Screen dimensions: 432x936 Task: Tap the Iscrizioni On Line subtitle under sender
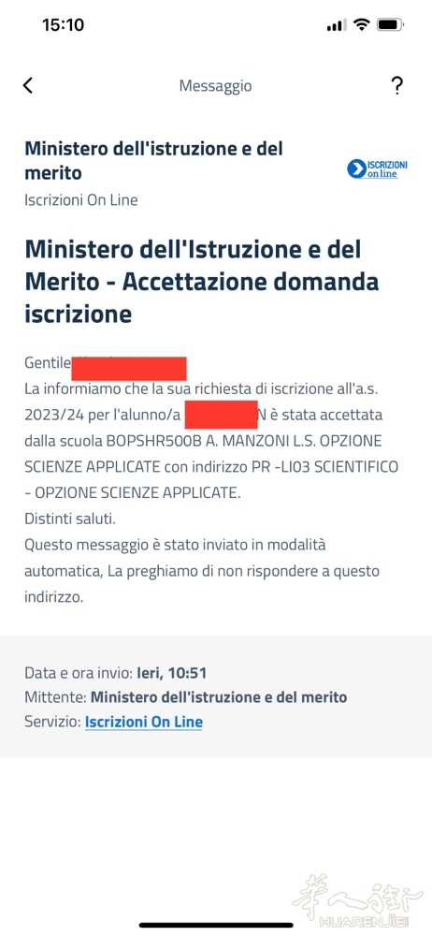pos(81,200)
